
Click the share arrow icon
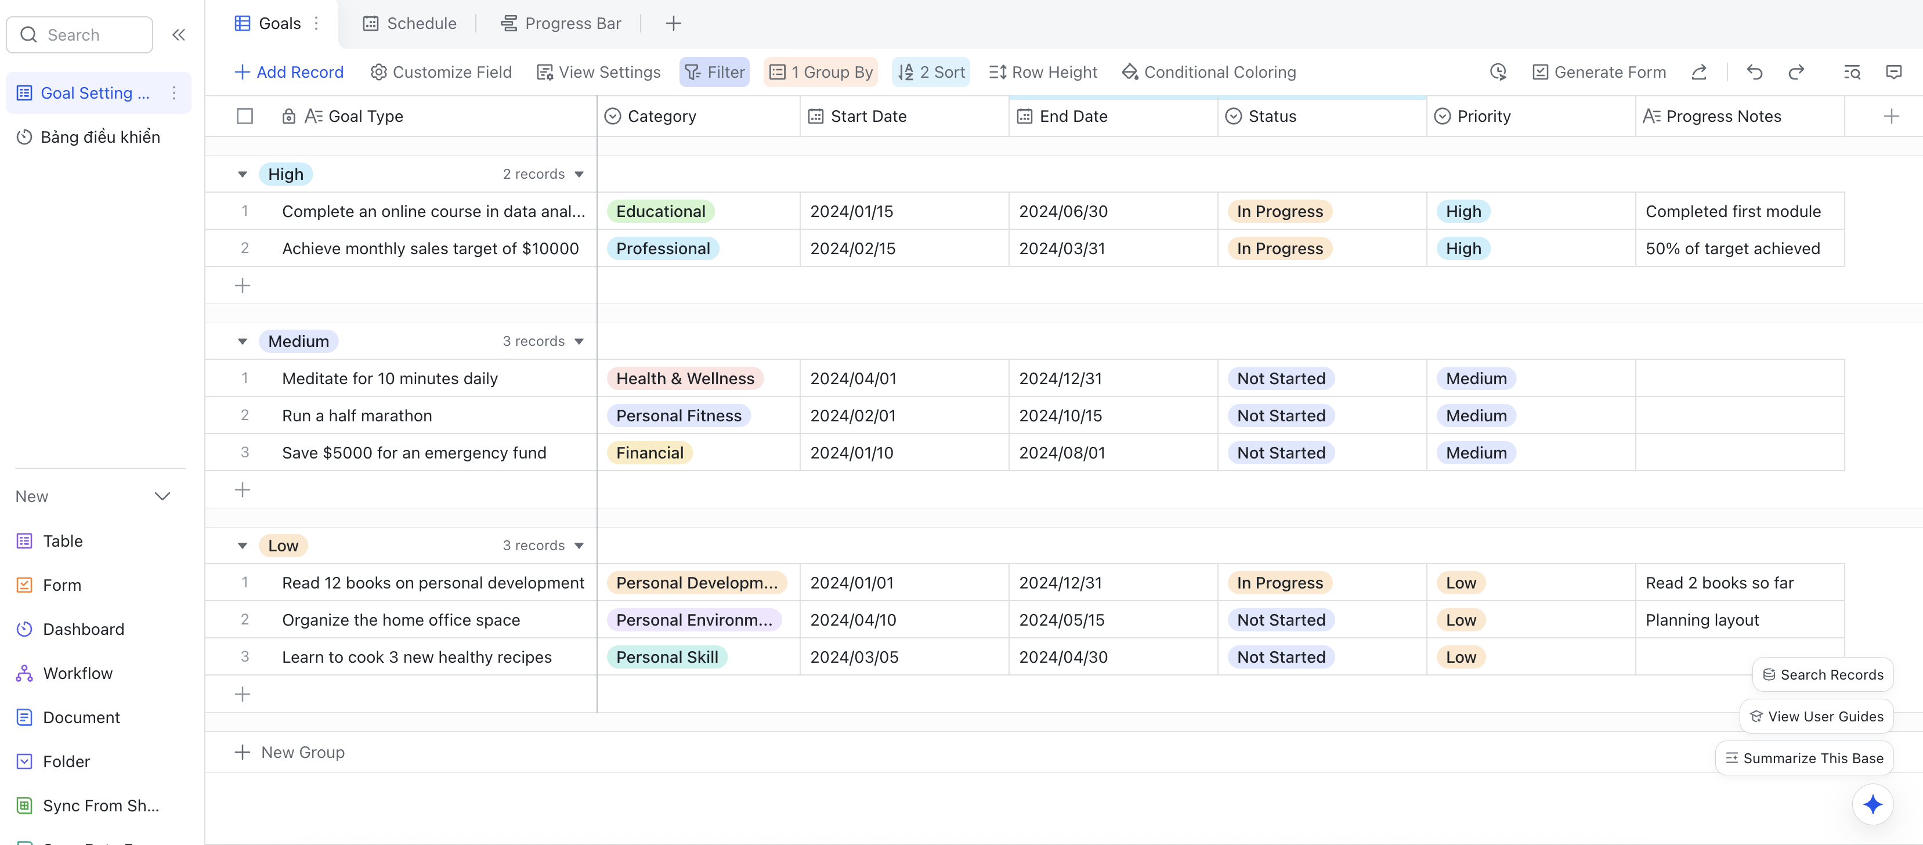click(x=1699, y=73)
